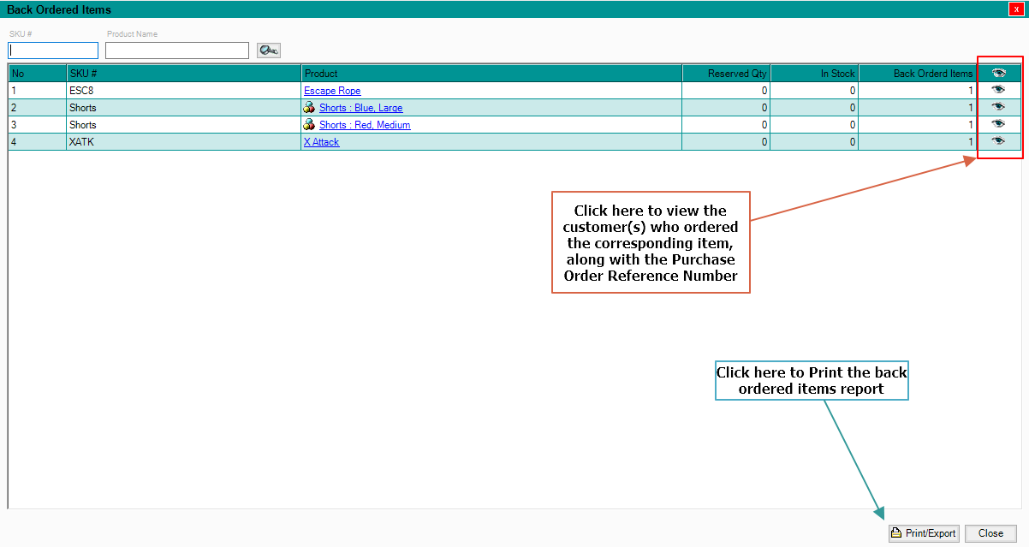This screenshot has height=547, width=1029.
Task: Focus the SKU # search field
Action: [x=53, y=51]
